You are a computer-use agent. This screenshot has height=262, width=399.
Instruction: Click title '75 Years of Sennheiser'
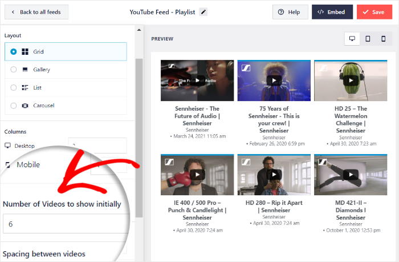click(x=274, y=119)
